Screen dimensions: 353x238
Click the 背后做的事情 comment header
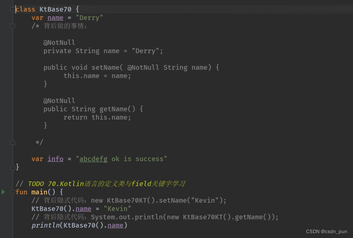tap(64, 26)
